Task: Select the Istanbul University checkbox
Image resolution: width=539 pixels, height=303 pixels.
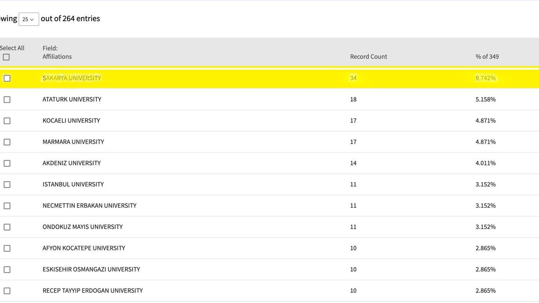Action: 7,185
